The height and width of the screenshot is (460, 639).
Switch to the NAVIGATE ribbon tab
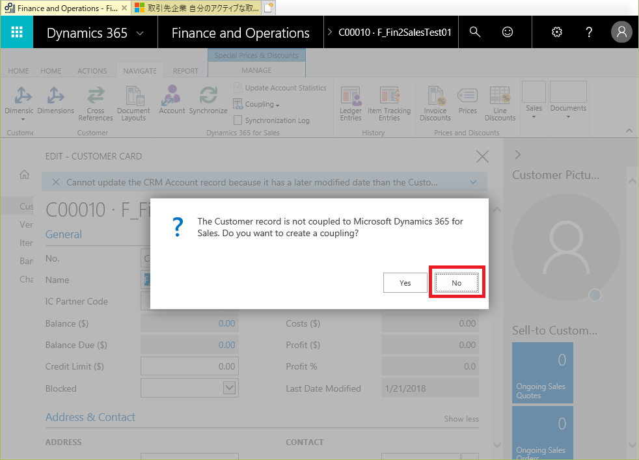click(140, 71)
